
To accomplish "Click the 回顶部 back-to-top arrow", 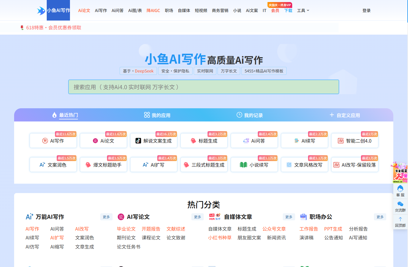I will point(400,222).
